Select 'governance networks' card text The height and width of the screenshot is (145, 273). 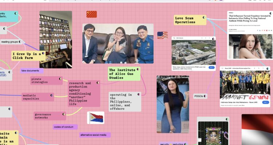43,116
